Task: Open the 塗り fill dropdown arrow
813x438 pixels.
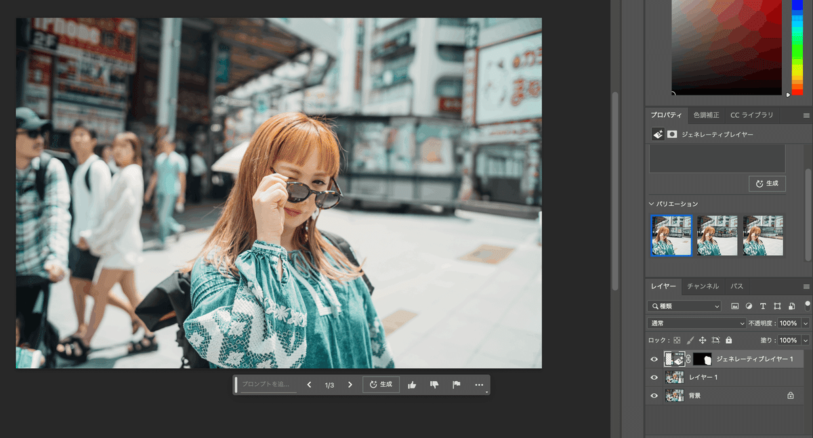Action: click(806, 340)
